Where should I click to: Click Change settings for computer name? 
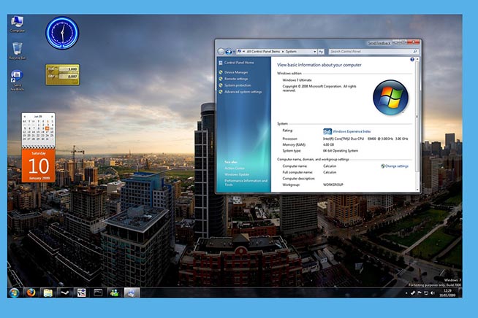(x=396, y=166)
